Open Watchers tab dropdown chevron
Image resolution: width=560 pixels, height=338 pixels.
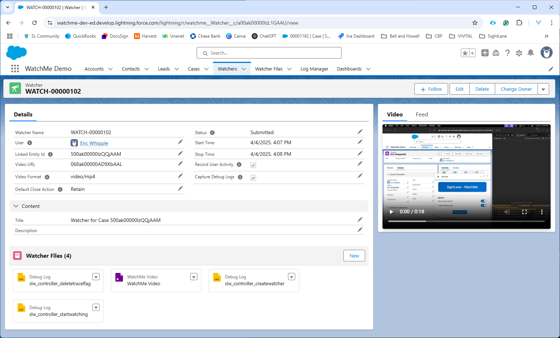coord(244,69)
